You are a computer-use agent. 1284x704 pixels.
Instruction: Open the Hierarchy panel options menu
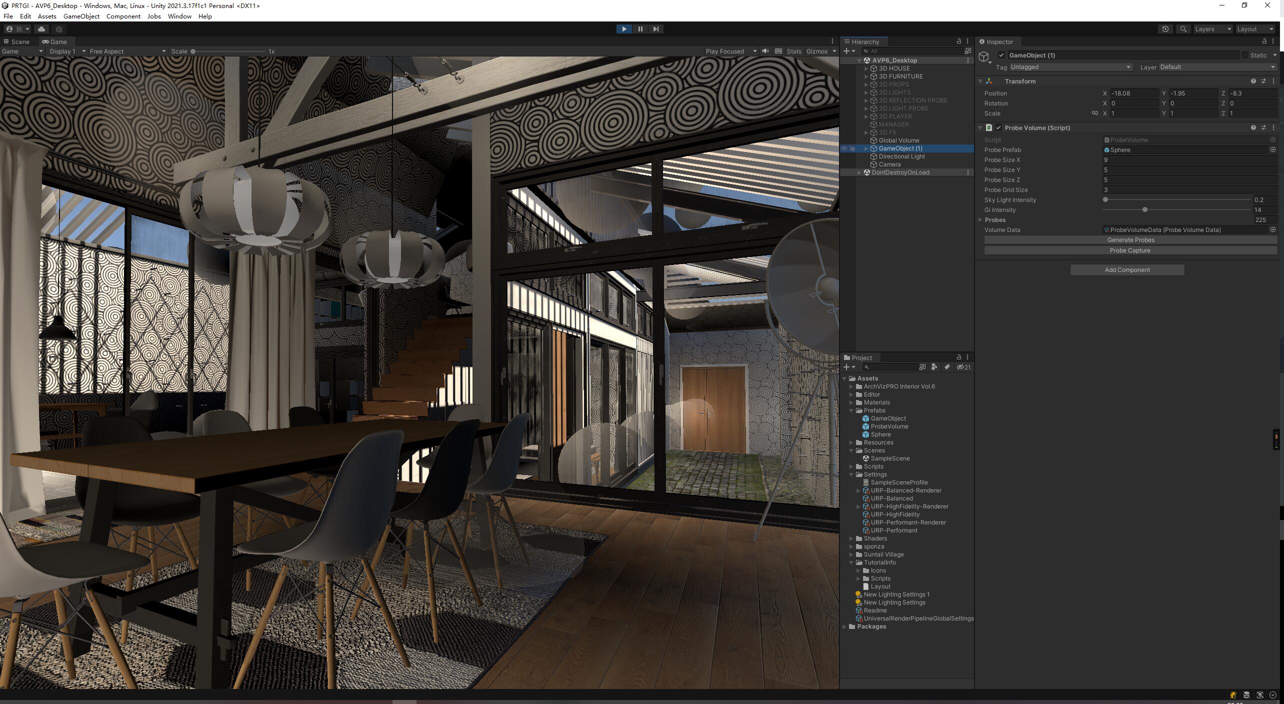coord(967,41)
